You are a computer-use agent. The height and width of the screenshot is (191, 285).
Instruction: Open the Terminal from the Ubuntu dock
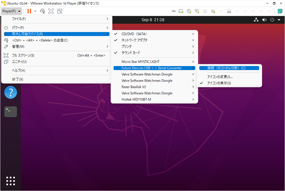pyautogui.click(x=10, y=112)
